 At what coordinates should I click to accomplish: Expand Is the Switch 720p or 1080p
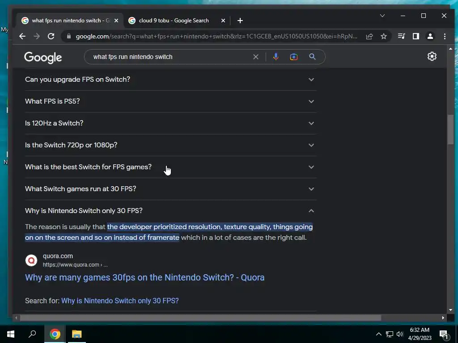point(170,145)
